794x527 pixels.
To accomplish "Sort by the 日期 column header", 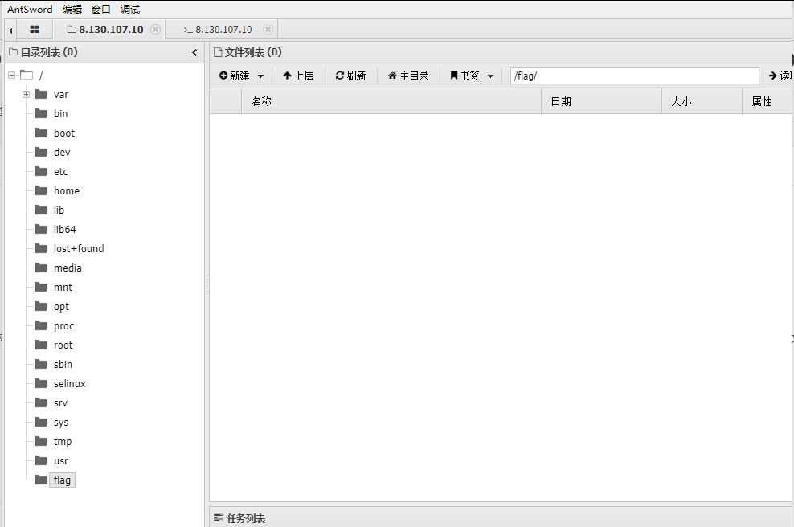I will (x=602, y=101).
